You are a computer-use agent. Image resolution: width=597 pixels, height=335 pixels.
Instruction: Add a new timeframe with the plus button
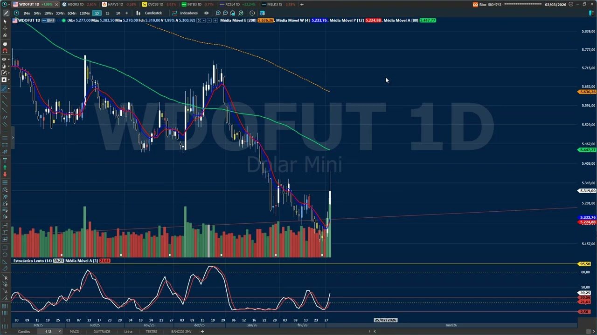coord(127,13)
